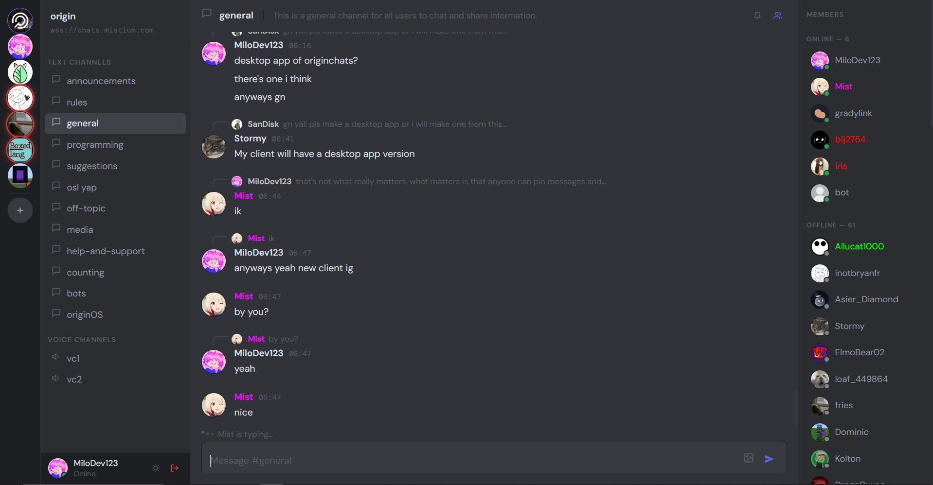Toggle the light/dark theme sun icon

(x=156, y=468)
